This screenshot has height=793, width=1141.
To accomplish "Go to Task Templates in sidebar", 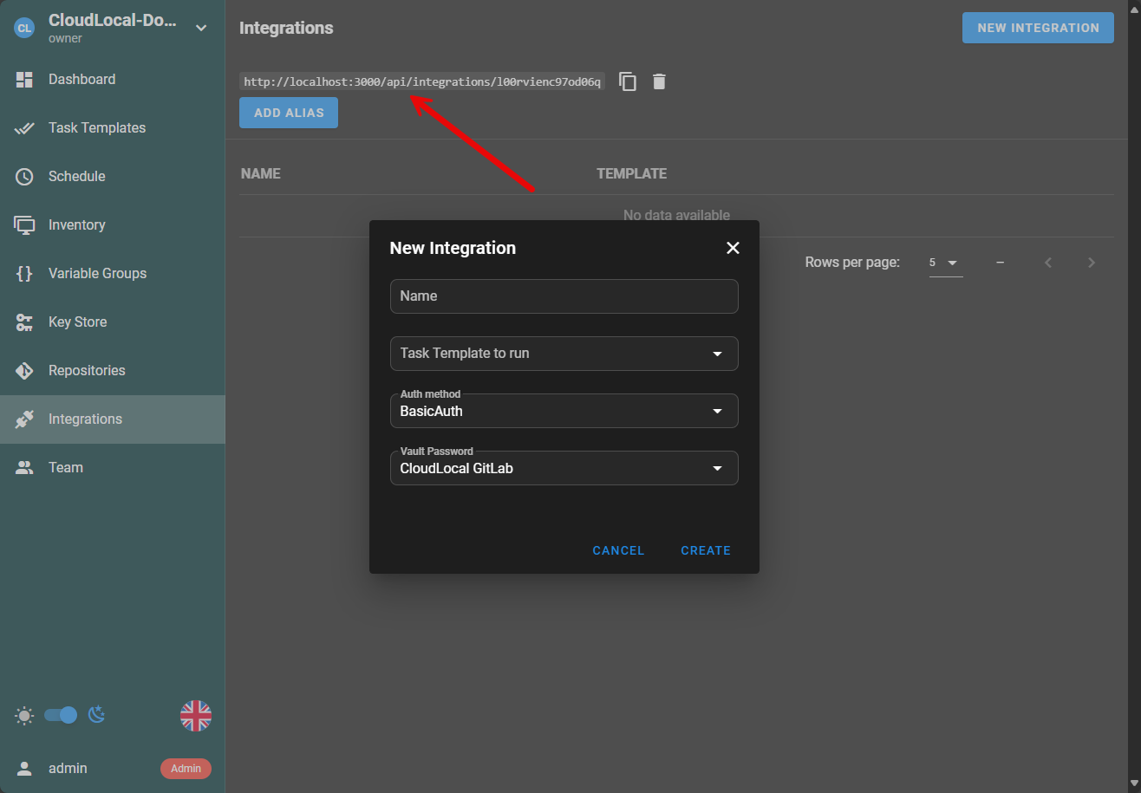I will tap(97, 128).
